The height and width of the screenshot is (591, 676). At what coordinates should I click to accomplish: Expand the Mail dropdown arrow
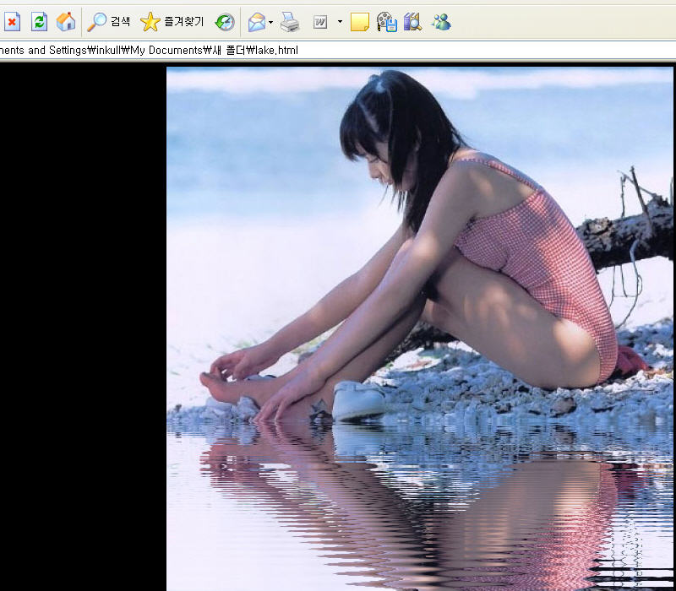coord(270,22)
